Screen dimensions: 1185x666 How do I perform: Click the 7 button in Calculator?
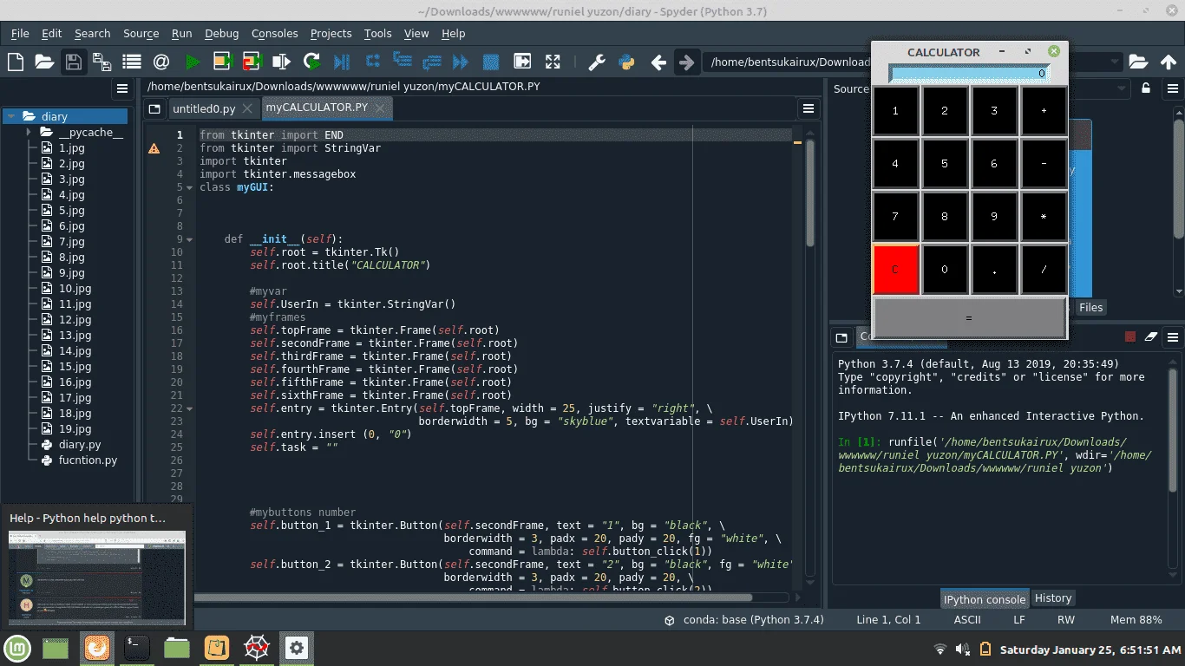pos(895,216)
